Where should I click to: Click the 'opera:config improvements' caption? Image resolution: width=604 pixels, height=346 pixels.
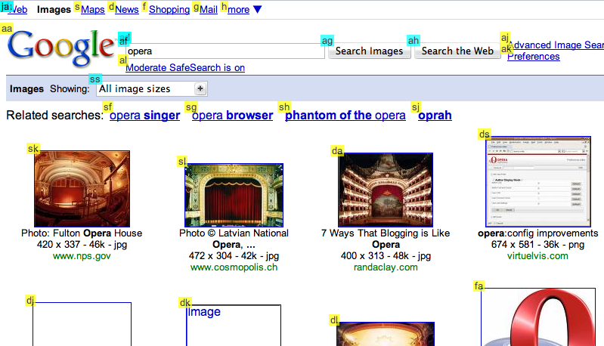(x=537, y=233)
